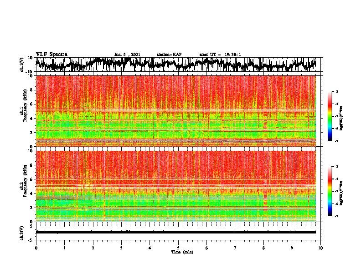The image size is (361, 278).
Task: Select the "start UT = 19:30:1" text
Action: coord(220,55)
